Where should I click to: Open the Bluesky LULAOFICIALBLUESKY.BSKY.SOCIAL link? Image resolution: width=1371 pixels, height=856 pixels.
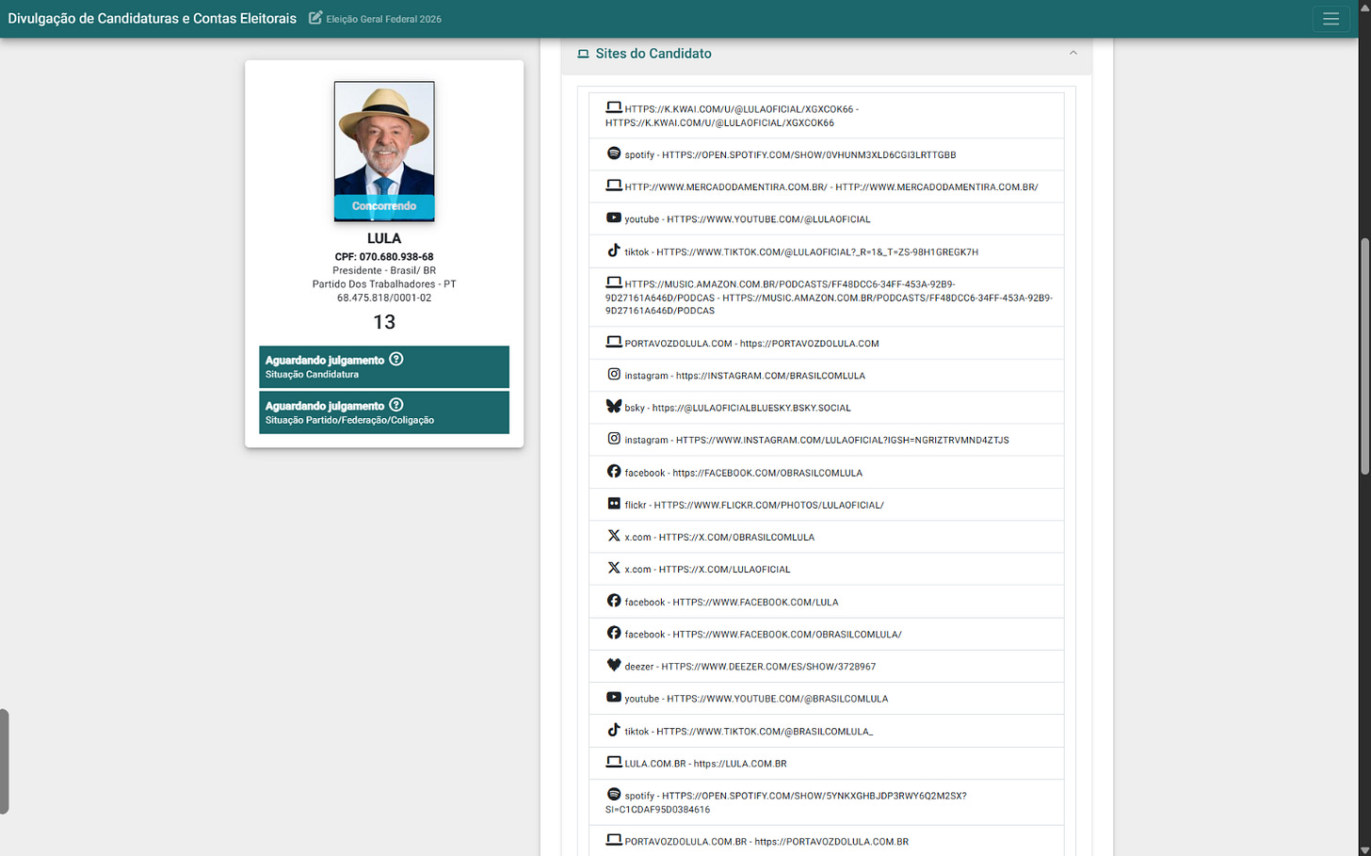point(751,409)
